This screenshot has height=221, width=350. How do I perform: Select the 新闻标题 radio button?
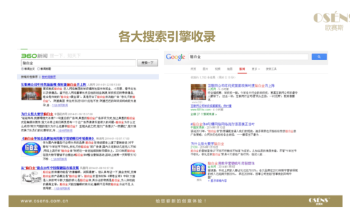[x=39, y=69]
